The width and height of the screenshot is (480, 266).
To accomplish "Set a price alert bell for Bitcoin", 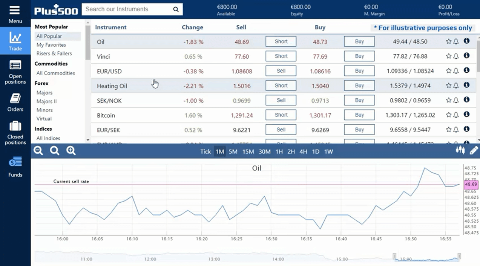I will 455,115.
